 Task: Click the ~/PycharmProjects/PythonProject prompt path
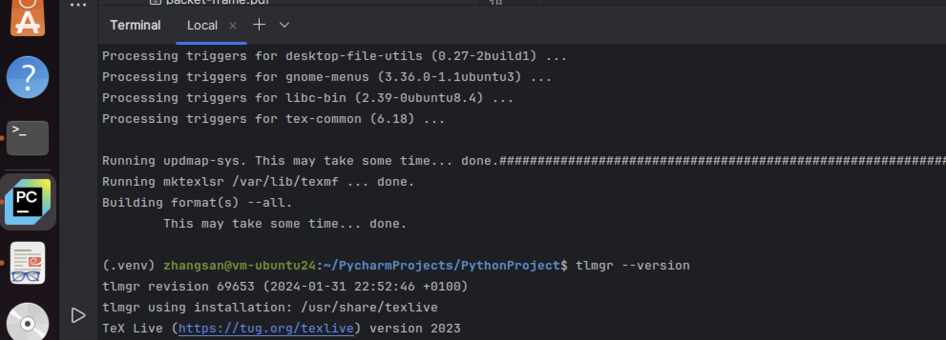[x=441, y=265]
